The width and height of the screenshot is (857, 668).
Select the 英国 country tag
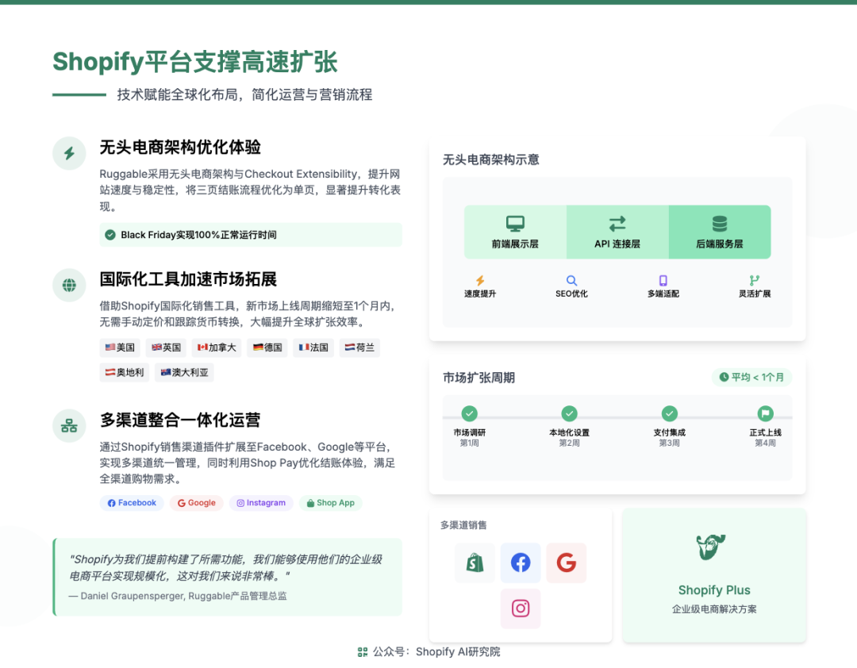pyautogui.click(x=166, y=347)
